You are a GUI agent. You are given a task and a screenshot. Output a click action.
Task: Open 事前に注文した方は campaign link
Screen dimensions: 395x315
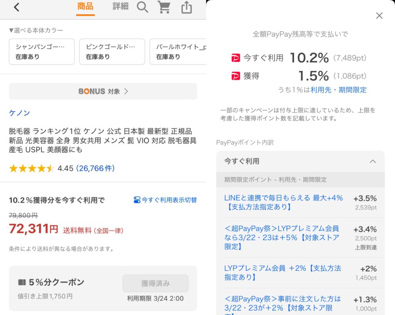coord(282,305)
